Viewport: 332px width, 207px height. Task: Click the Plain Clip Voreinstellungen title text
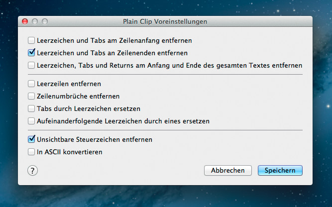(x=165, y=21)
